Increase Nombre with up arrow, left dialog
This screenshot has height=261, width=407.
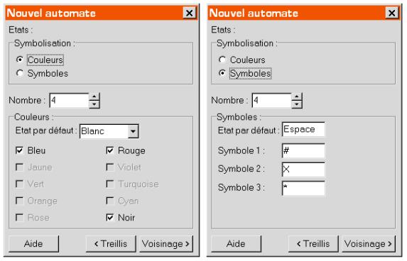94,96
